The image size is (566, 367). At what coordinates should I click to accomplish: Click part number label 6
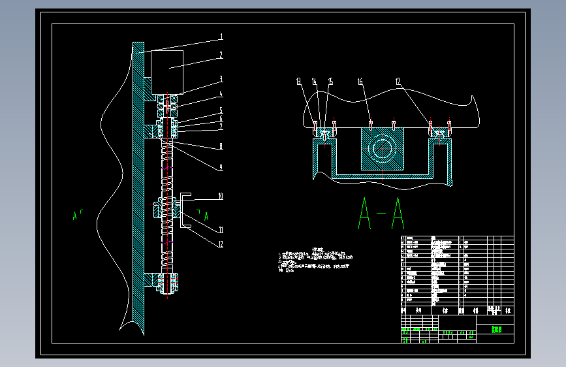point(221,118)
